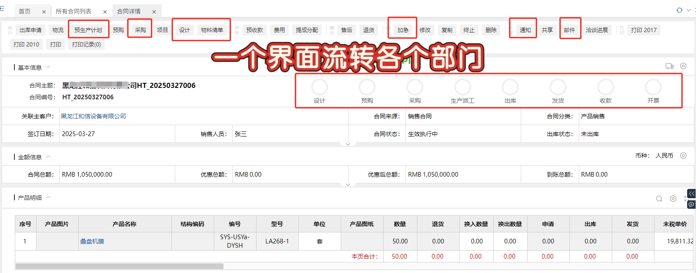Click the double-chevron side panel toggle
This screenshot has width=696, height=273.
[691, 194]
